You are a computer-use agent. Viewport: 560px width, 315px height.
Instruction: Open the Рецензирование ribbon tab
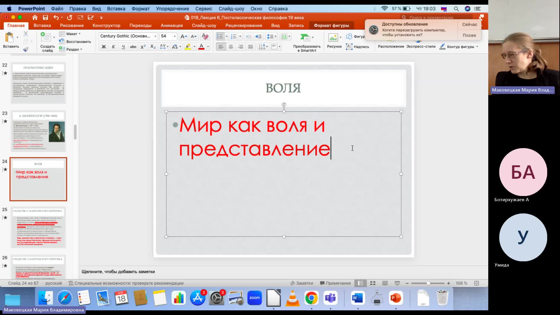click(x=244, y=25)
